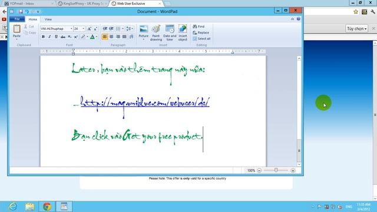Open Internet Explorer from the taskbar
Viewport: 377px width, 212px height.
click(13, 207)
